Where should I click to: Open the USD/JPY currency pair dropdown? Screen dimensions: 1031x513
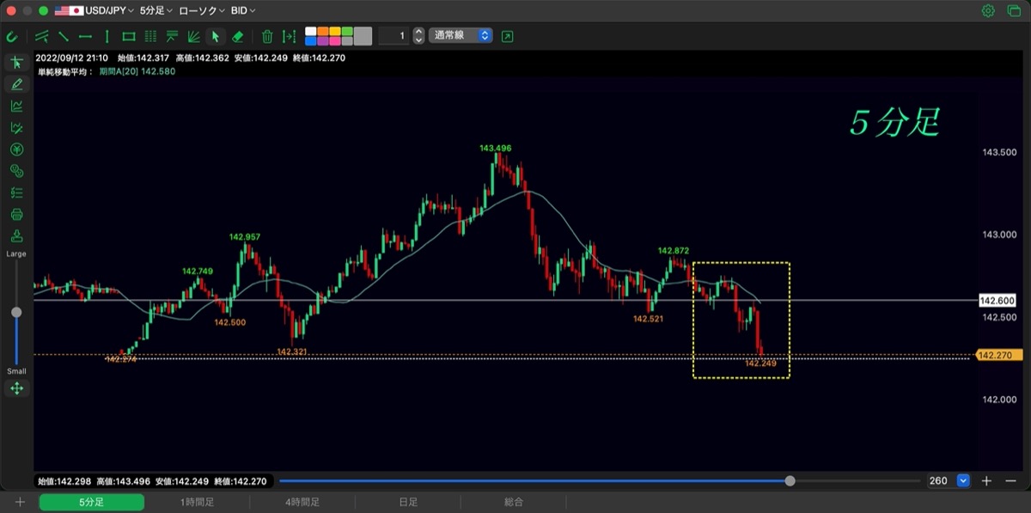tap(94, 10)
